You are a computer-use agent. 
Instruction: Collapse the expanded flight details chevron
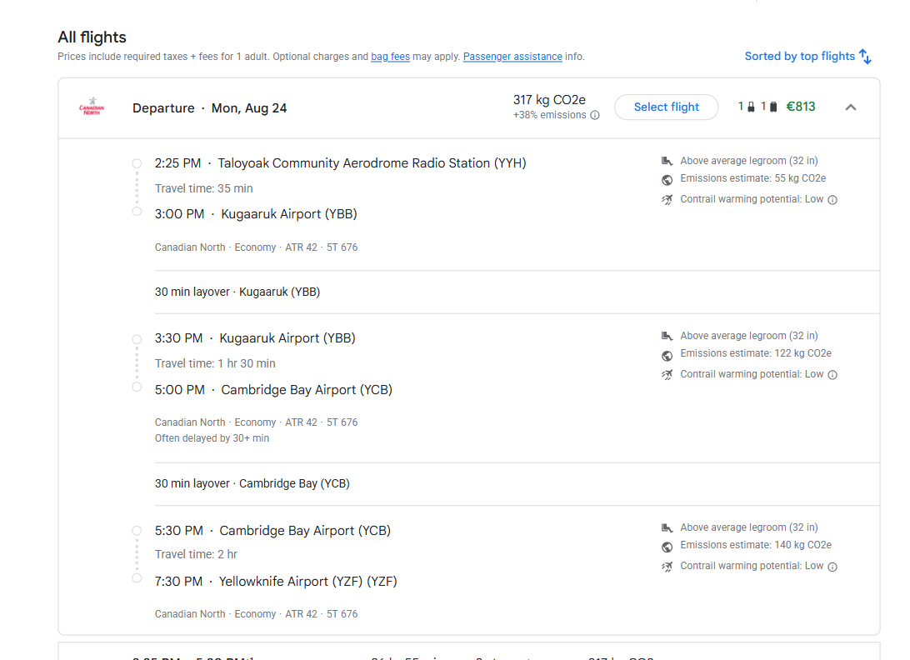click(850, 107)
